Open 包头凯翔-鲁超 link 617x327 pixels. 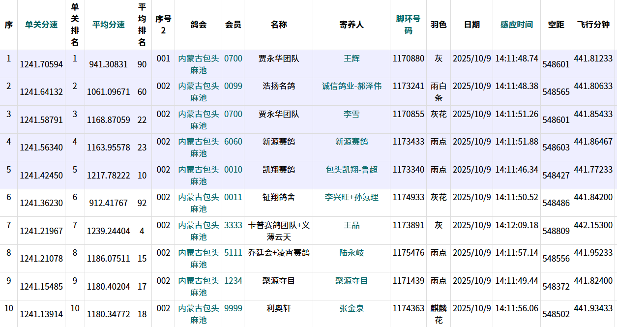click(x=352, y=170)
